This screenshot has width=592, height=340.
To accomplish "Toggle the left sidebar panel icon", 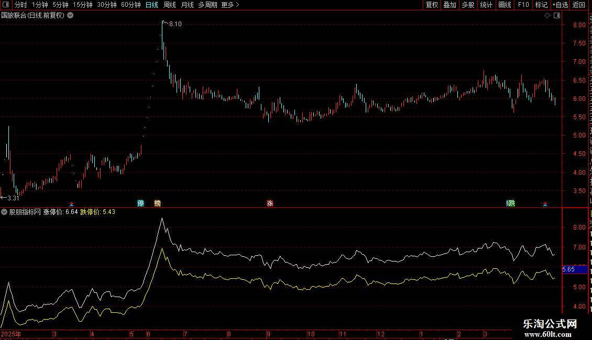I will [x=6, y=5].
